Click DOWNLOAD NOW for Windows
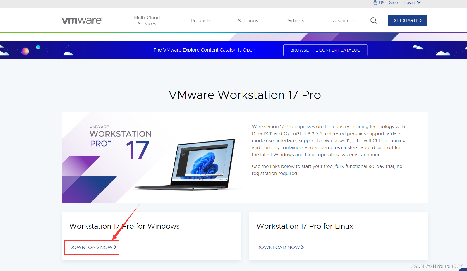This screenshot has width=467, height=271. pyautogui.click(x=93, y=247)
